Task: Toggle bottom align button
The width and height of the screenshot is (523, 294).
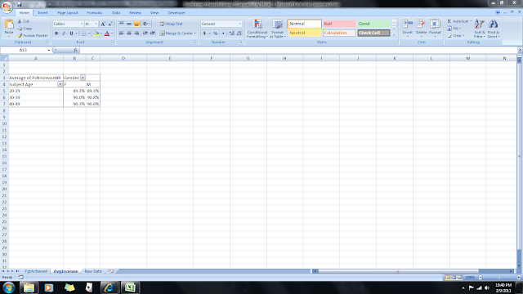Action: click(x=136, y=24)
